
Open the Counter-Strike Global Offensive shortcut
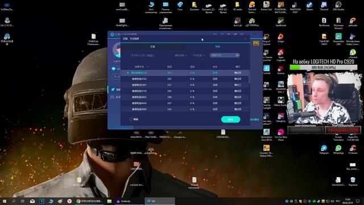266,151
